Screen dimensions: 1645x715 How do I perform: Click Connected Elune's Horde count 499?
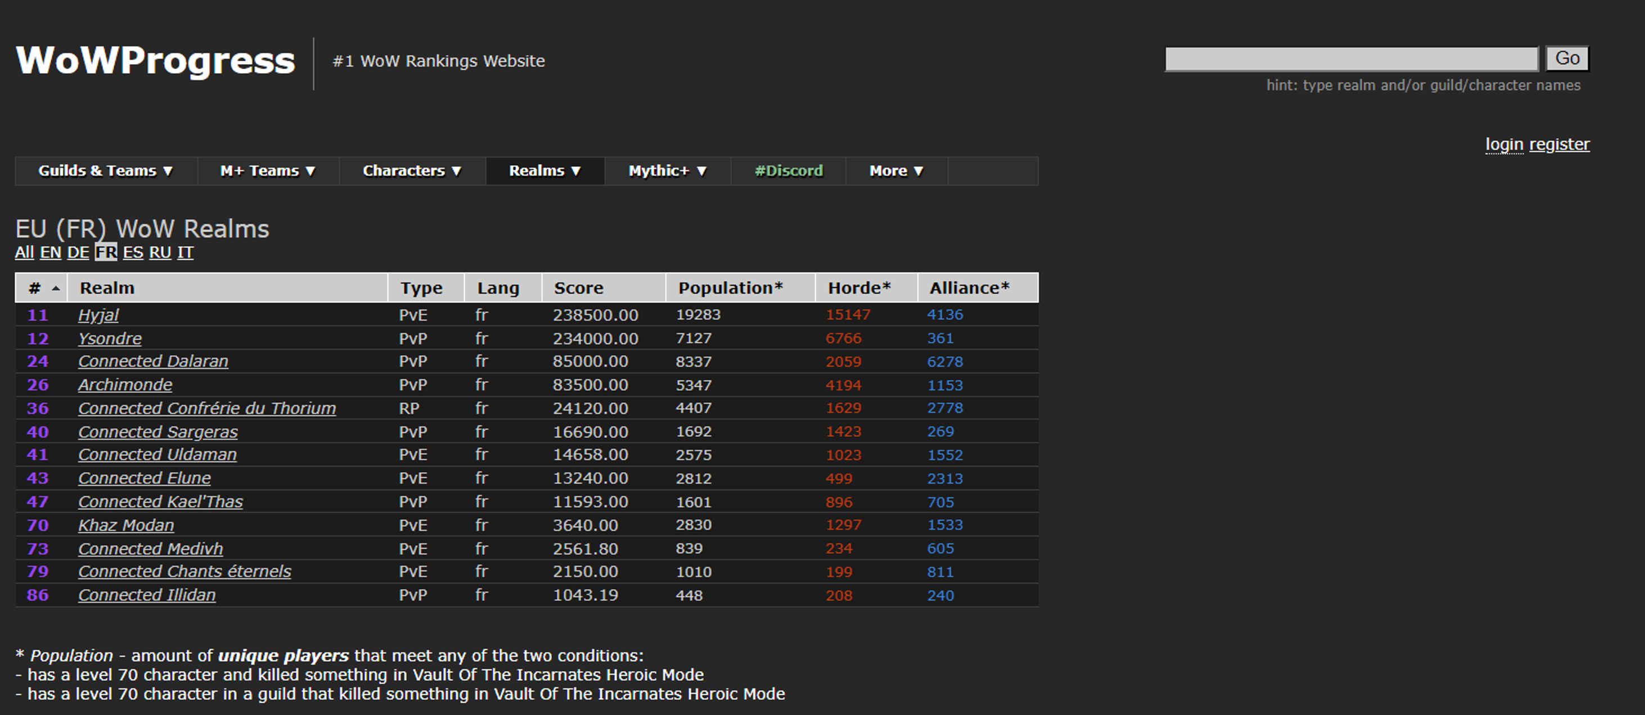pos(839,478)
